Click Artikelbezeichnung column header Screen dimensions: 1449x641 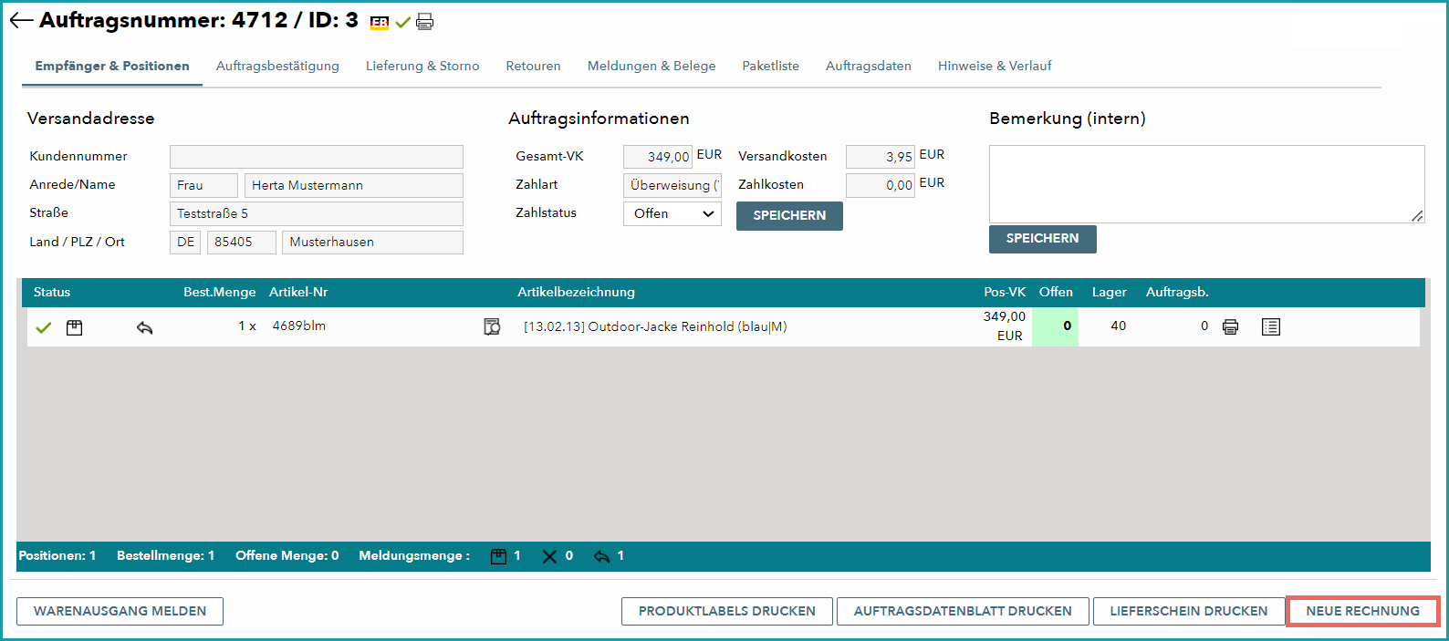tap(576, 293)
